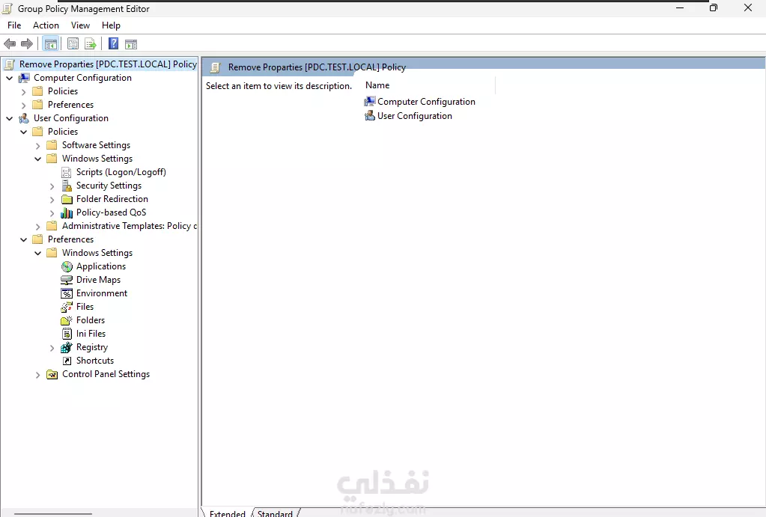Screen dimensions: 766x517
Task: Expand the Security Settings node
Action: [52, 186]
